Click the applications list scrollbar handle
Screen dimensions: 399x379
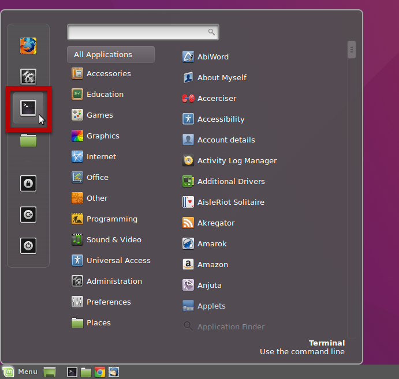coord(352,50)
